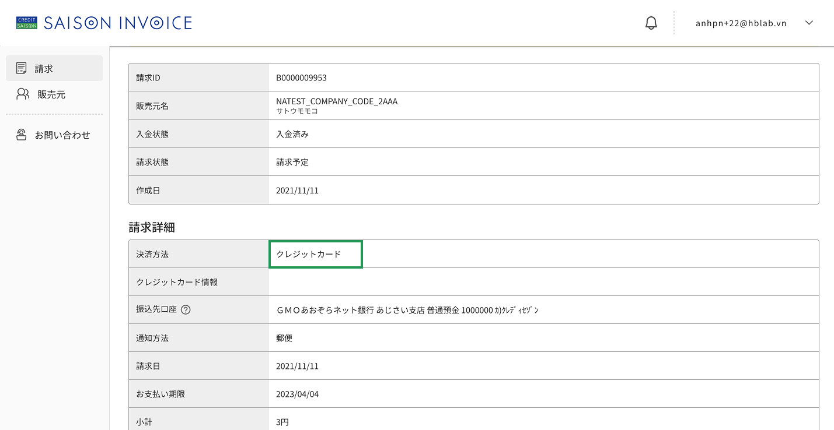
Task: Click the 作成日 value 2021/11/11
Action: (x=298, y=191)
